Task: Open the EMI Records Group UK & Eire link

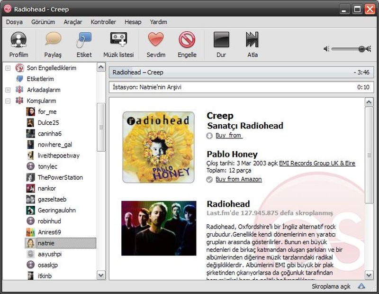Action: click(317, 164)
